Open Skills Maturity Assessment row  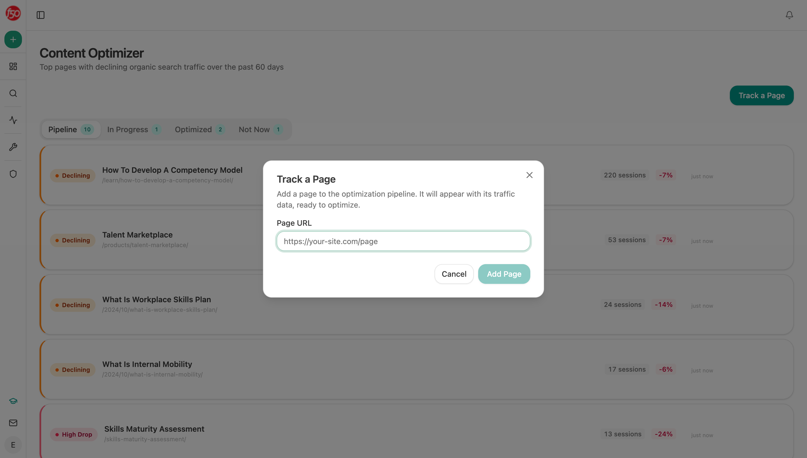416,431
